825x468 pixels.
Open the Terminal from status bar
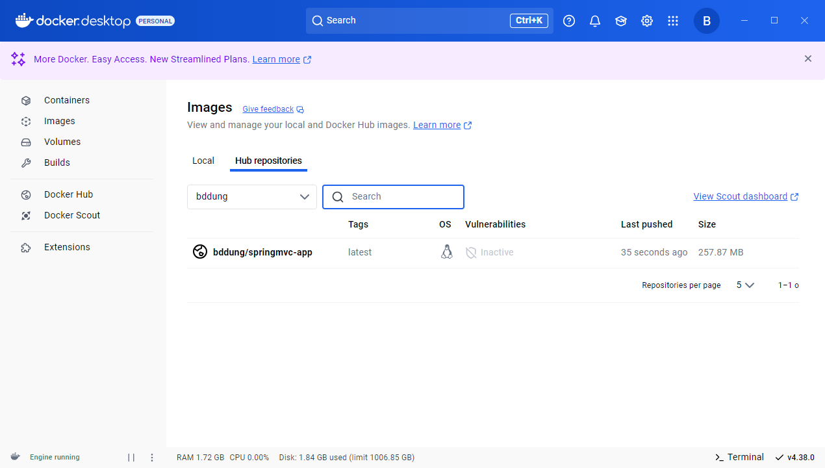(x=739, y=457)
